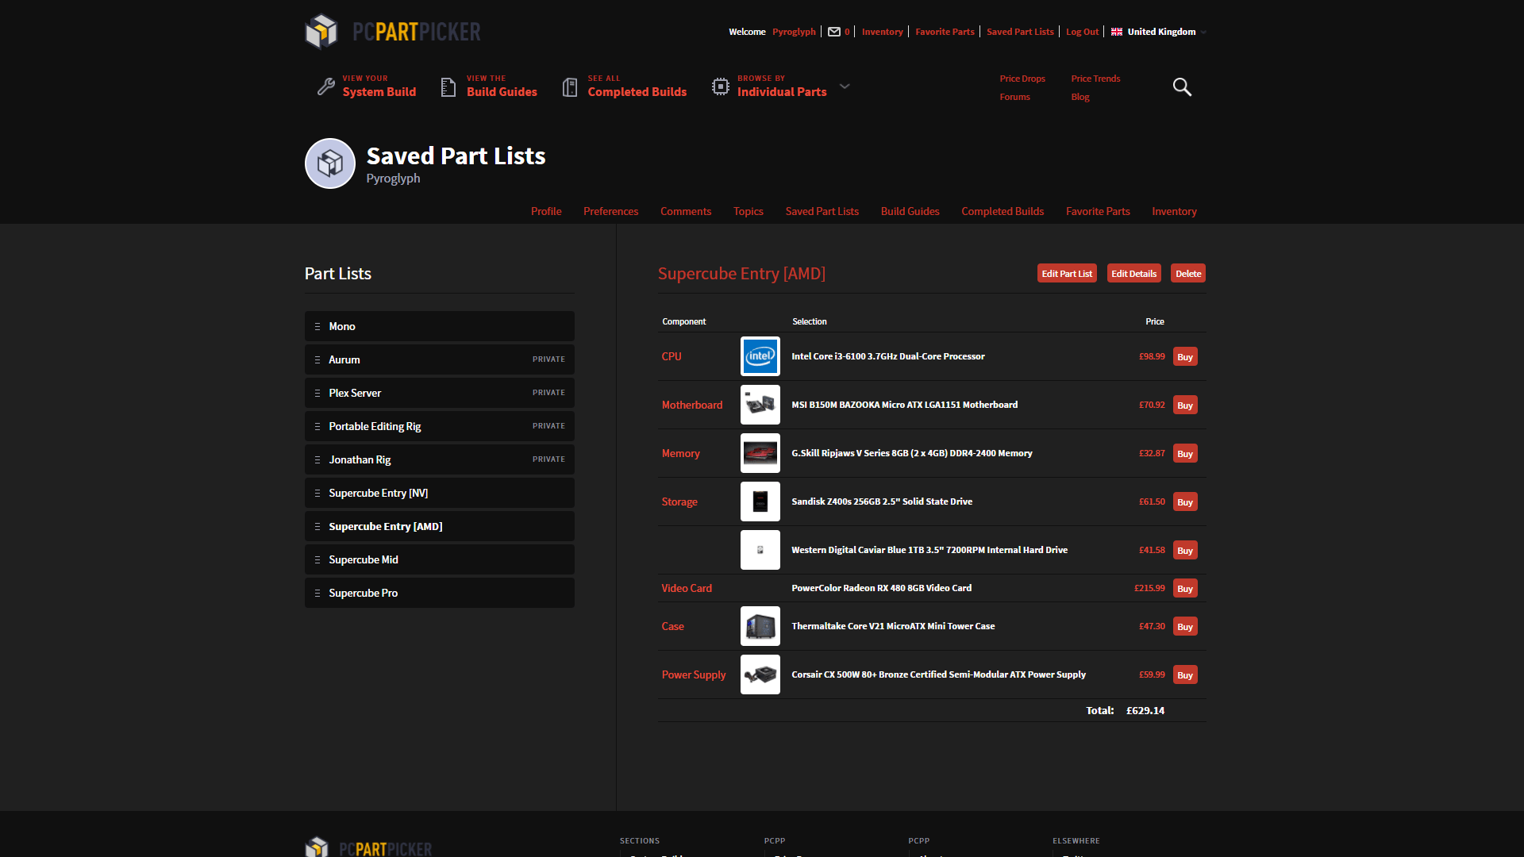The width and height of the screenshot is (1524, 857).
Task: Expand the Individual Parts dropdown chevron
Action: [x=845, y=86]
